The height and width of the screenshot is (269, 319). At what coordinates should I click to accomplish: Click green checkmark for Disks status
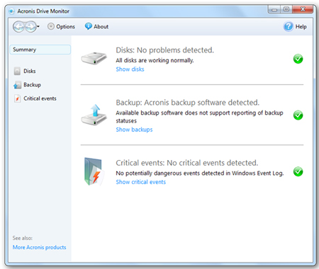(298, 59)
